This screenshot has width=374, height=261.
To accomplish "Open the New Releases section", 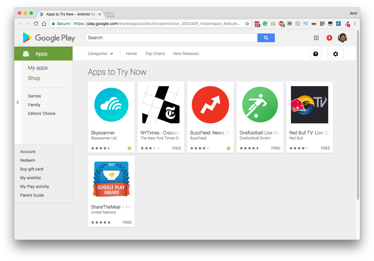I will tap(186, 54).
